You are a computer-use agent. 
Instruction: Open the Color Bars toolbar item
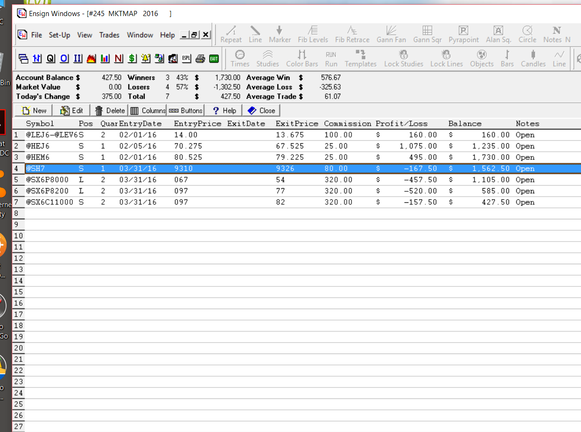[302, 59]
